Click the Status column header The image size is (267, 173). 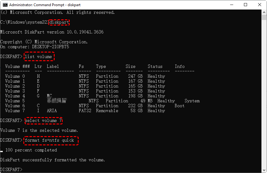(155, 66)
